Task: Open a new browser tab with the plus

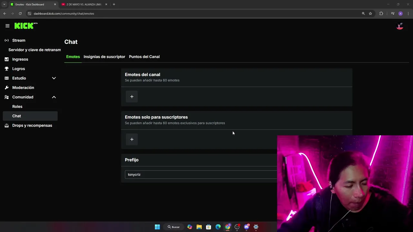Action: point(114,5)
